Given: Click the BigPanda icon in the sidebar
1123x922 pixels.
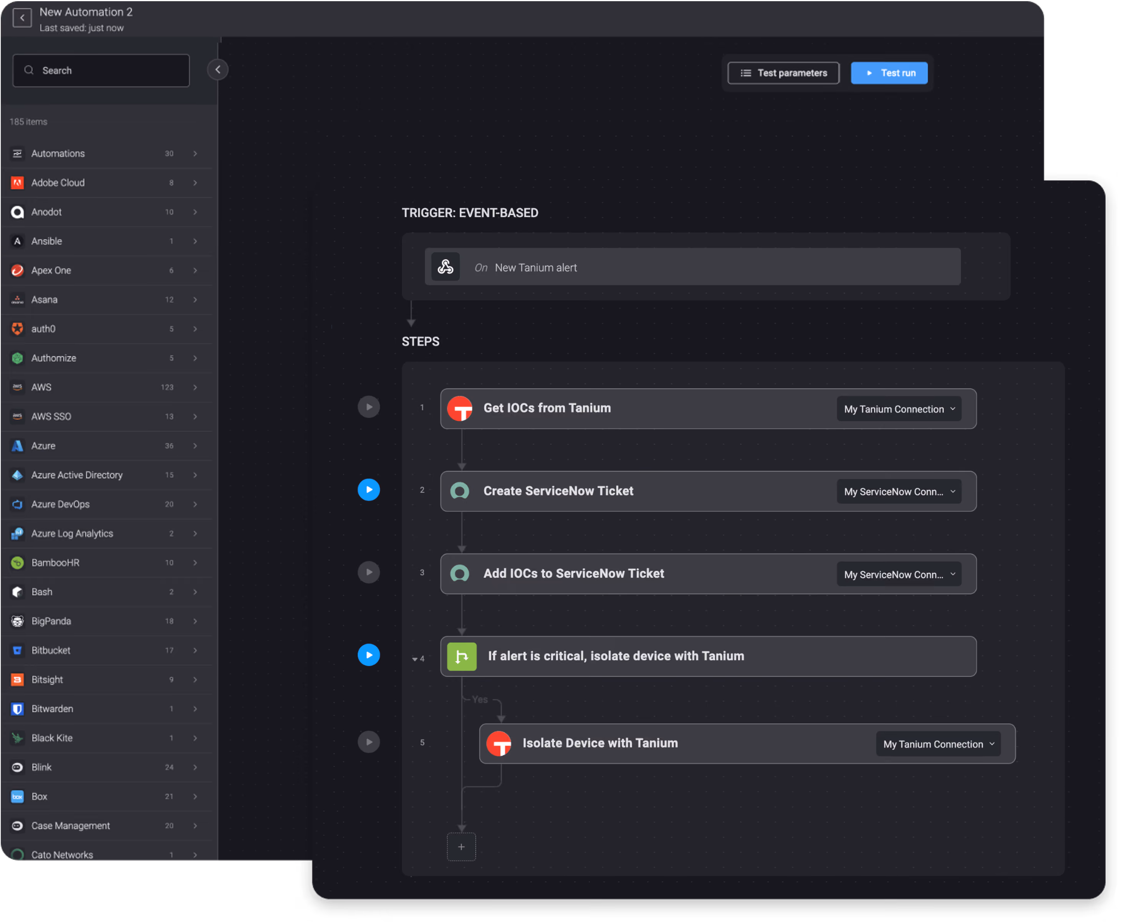Looking at the screenshot, I should 18,621.
